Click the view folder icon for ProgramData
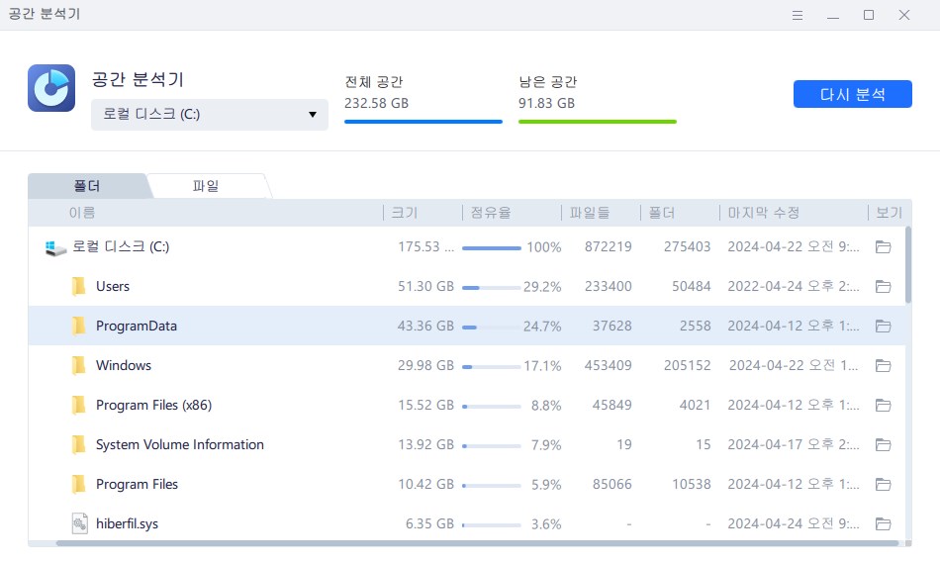This screenshot has width=940, height=563. click(884, 327)
